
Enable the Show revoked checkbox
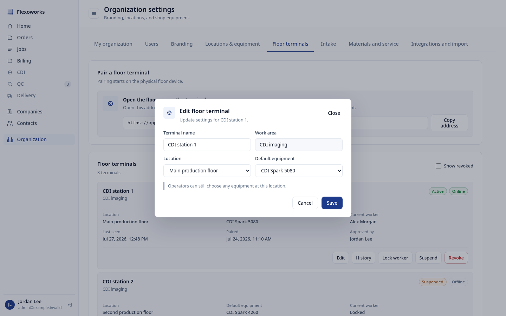(x=439, y=166)
